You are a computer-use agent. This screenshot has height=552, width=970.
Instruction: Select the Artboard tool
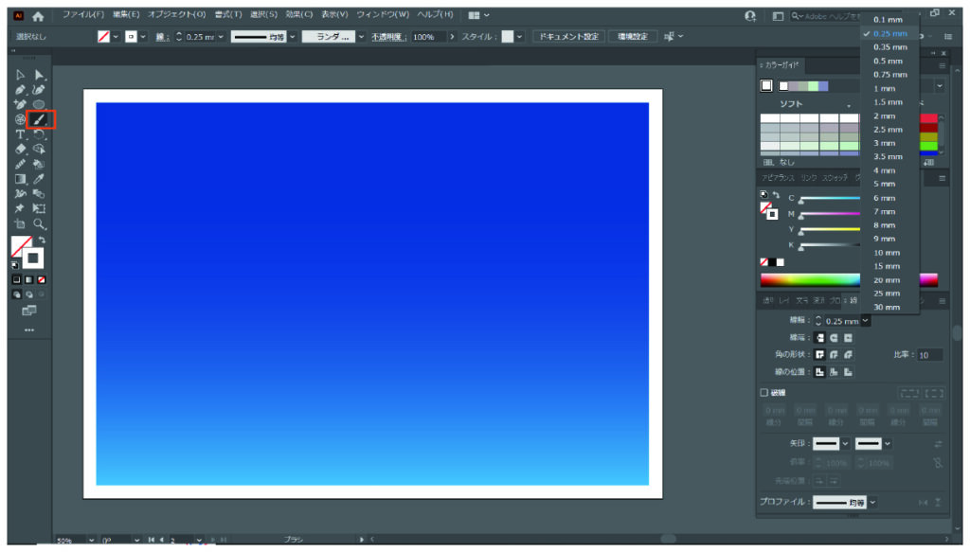tap(21, 223)
